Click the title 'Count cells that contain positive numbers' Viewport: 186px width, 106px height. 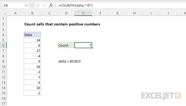[x=62, y=24]
